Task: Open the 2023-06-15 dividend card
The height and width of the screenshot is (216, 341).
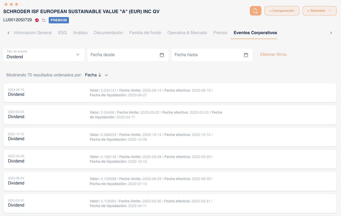Action: click(170, 93)
